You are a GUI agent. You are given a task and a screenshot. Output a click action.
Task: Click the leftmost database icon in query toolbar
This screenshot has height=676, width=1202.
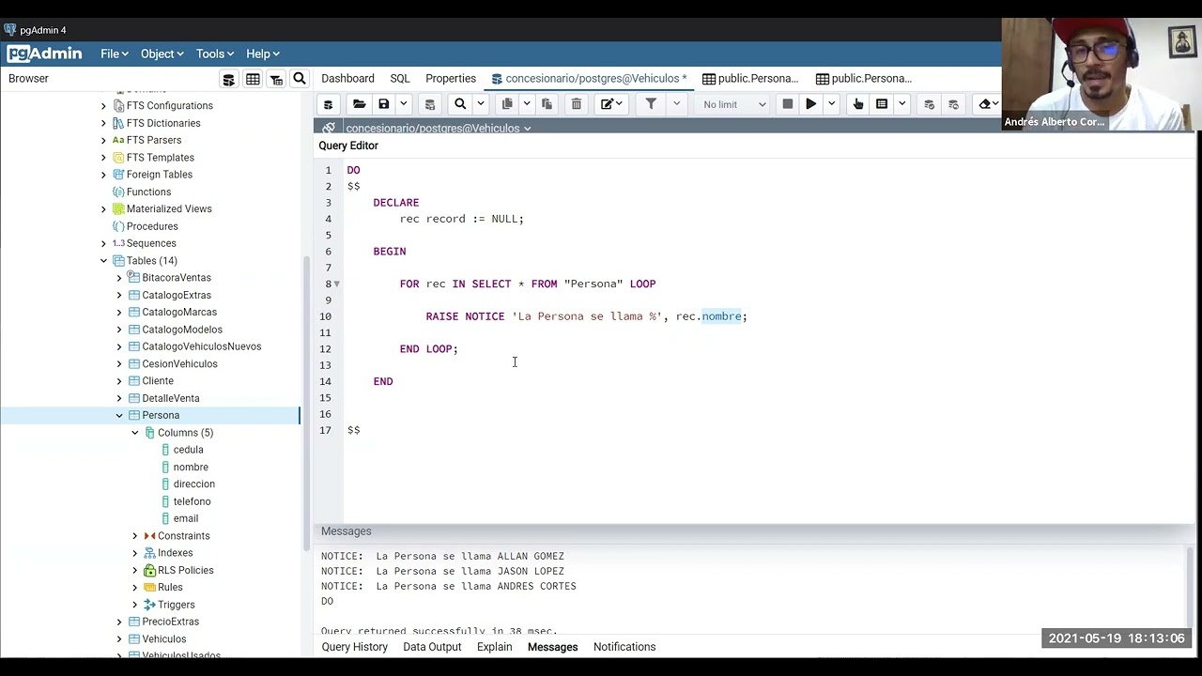[328, 104]
